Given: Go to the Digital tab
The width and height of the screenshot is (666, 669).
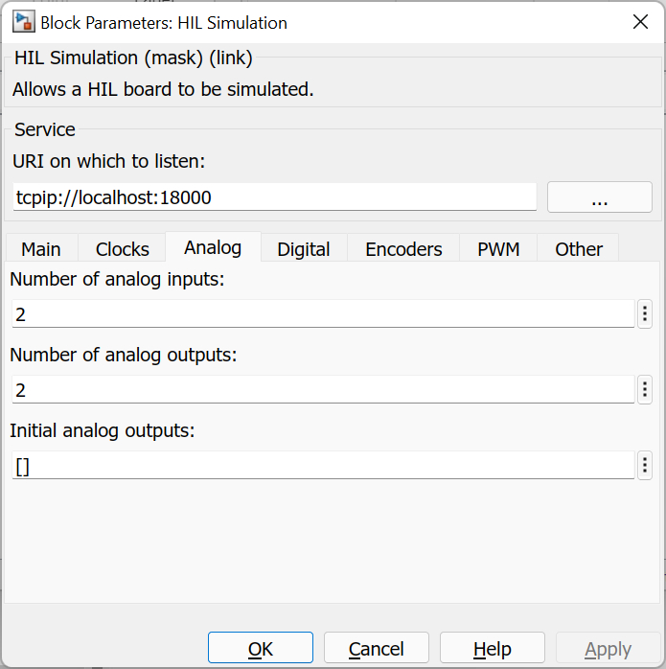Looking at the screenshot, I should coord(304,249).
